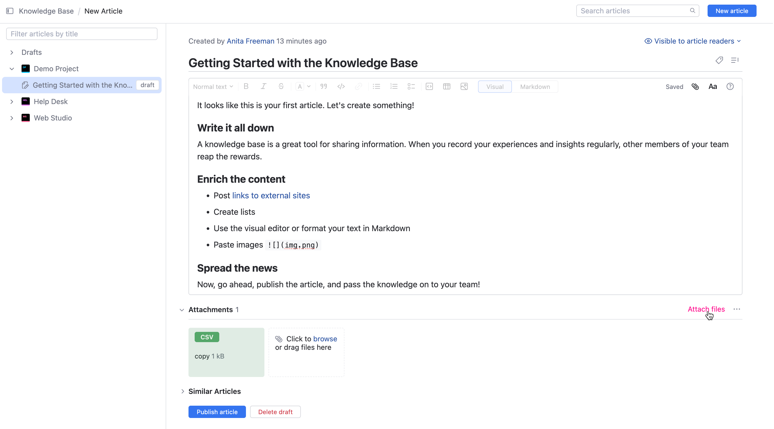Click Publish article button
The image size is (774, 429).
[217, 412]
